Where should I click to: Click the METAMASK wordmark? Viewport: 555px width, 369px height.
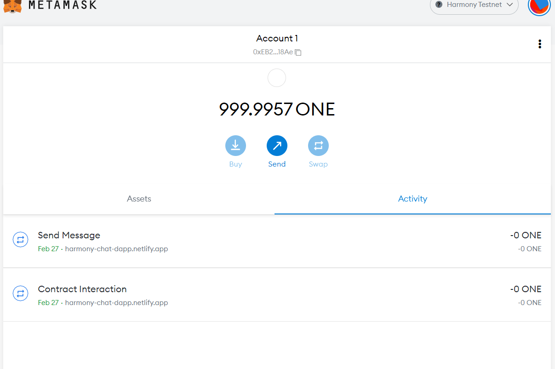63,5
